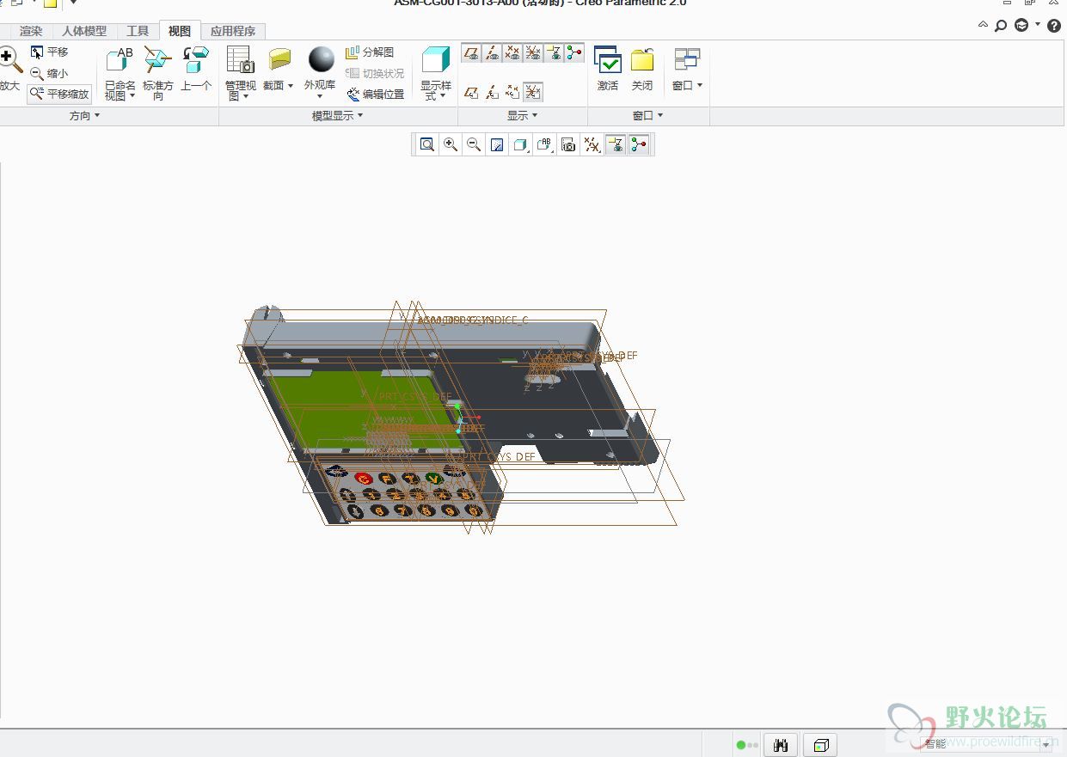Open the 显示样式 display style dropdown
The height and width of the screenshot is (757, 1067).
click(x=436, y=74)
